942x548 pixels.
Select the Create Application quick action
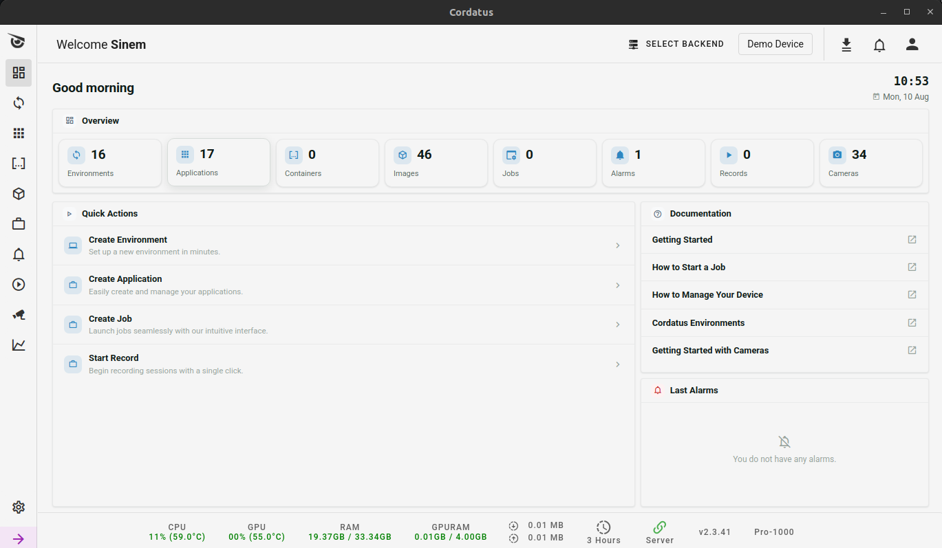pos(343,285)
